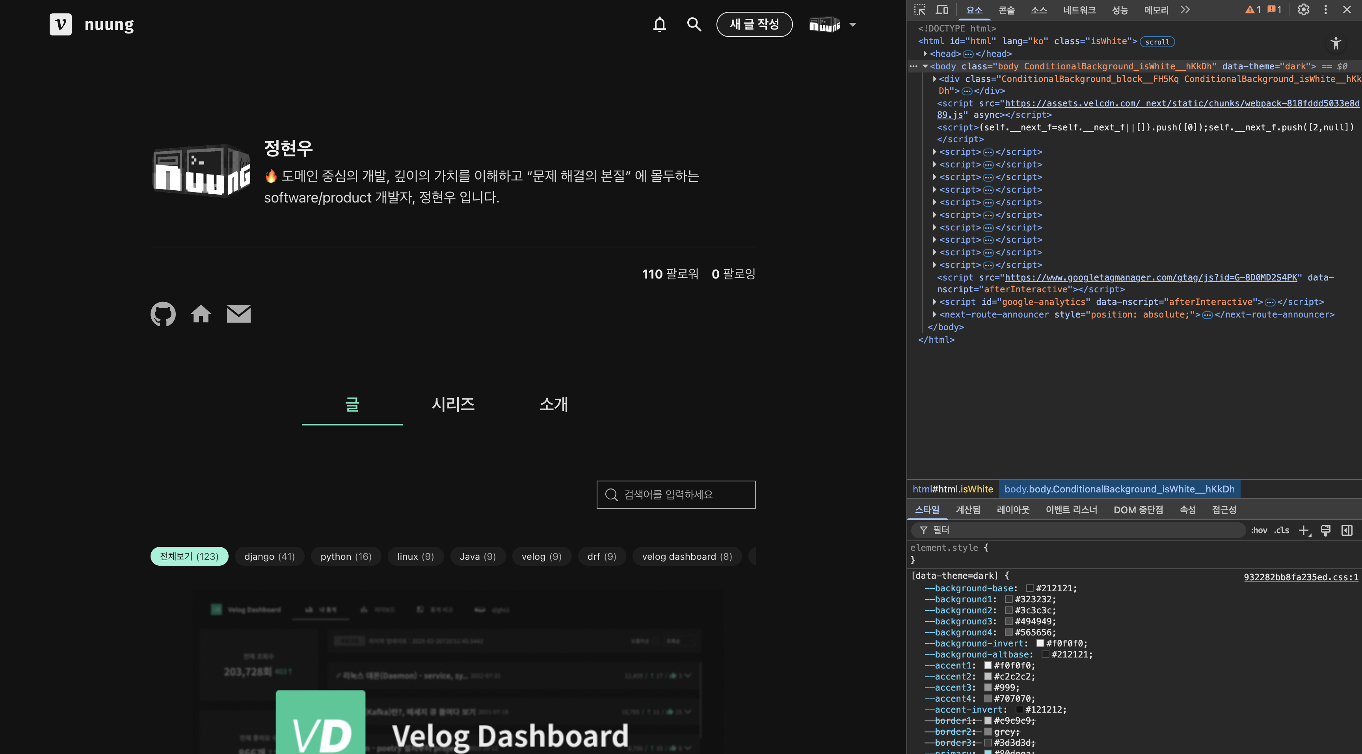Click the warnings count icon
The image size is (1362, 754).
1252,9
